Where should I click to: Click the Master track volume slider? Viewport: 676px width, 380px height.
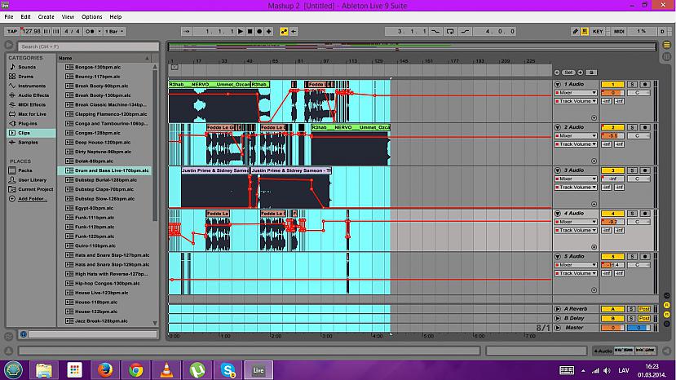pyautogui.click(x=612, y=328)
